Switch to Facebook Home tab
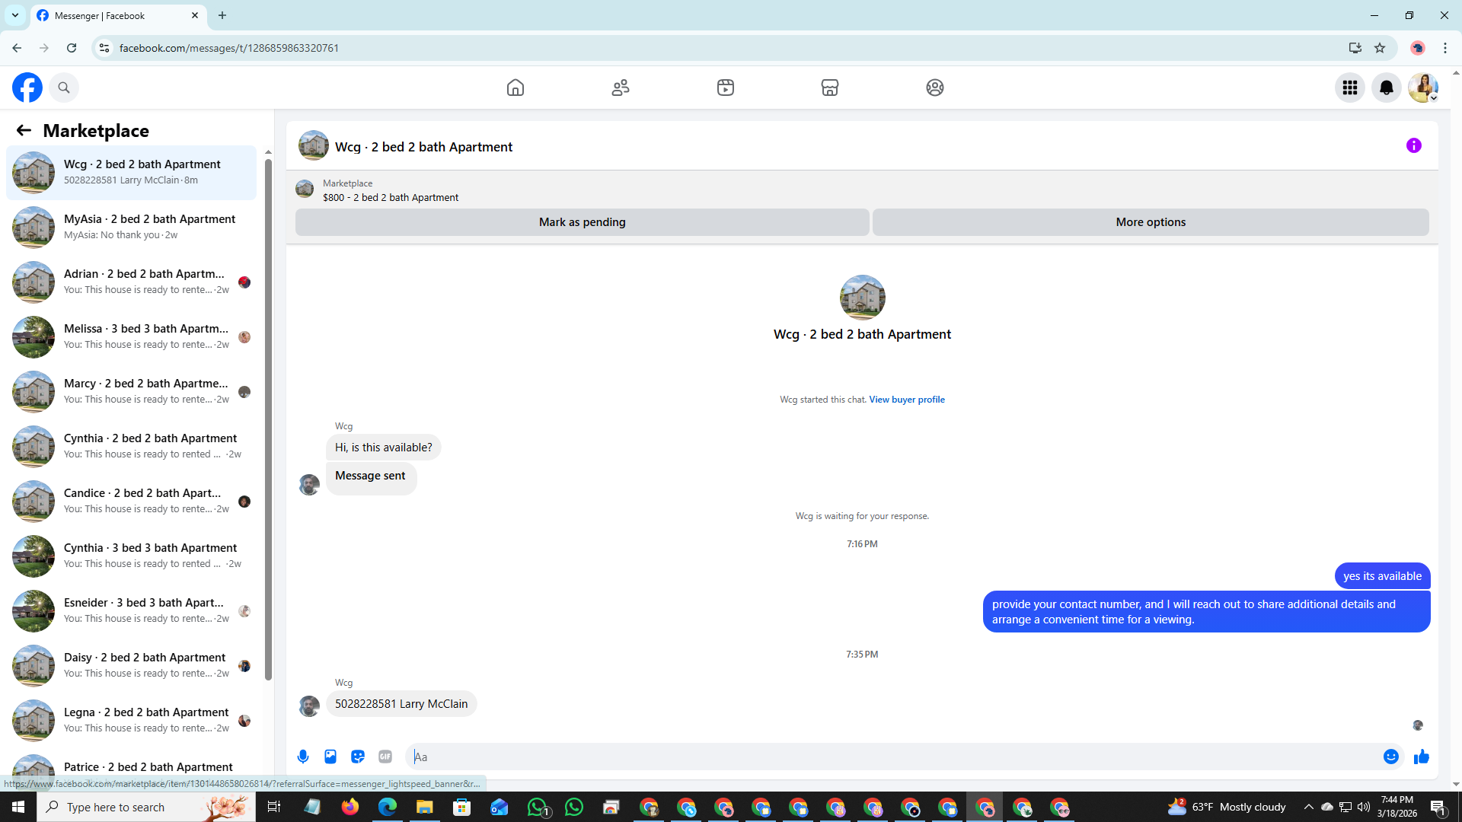Image resolution: width=1462 pixels, height=822 pixels. (516, 88)
